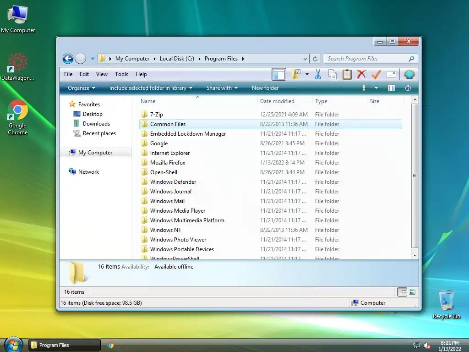Click the blue Help question mark icon
Viewport: 469px width, 352px height.
[x=408, y=88]
